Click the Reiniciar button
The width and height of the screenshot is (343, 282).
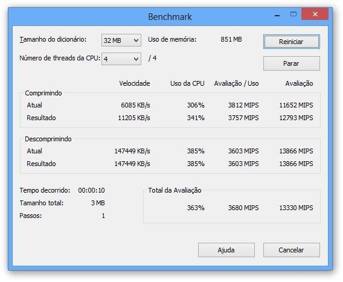292,42
